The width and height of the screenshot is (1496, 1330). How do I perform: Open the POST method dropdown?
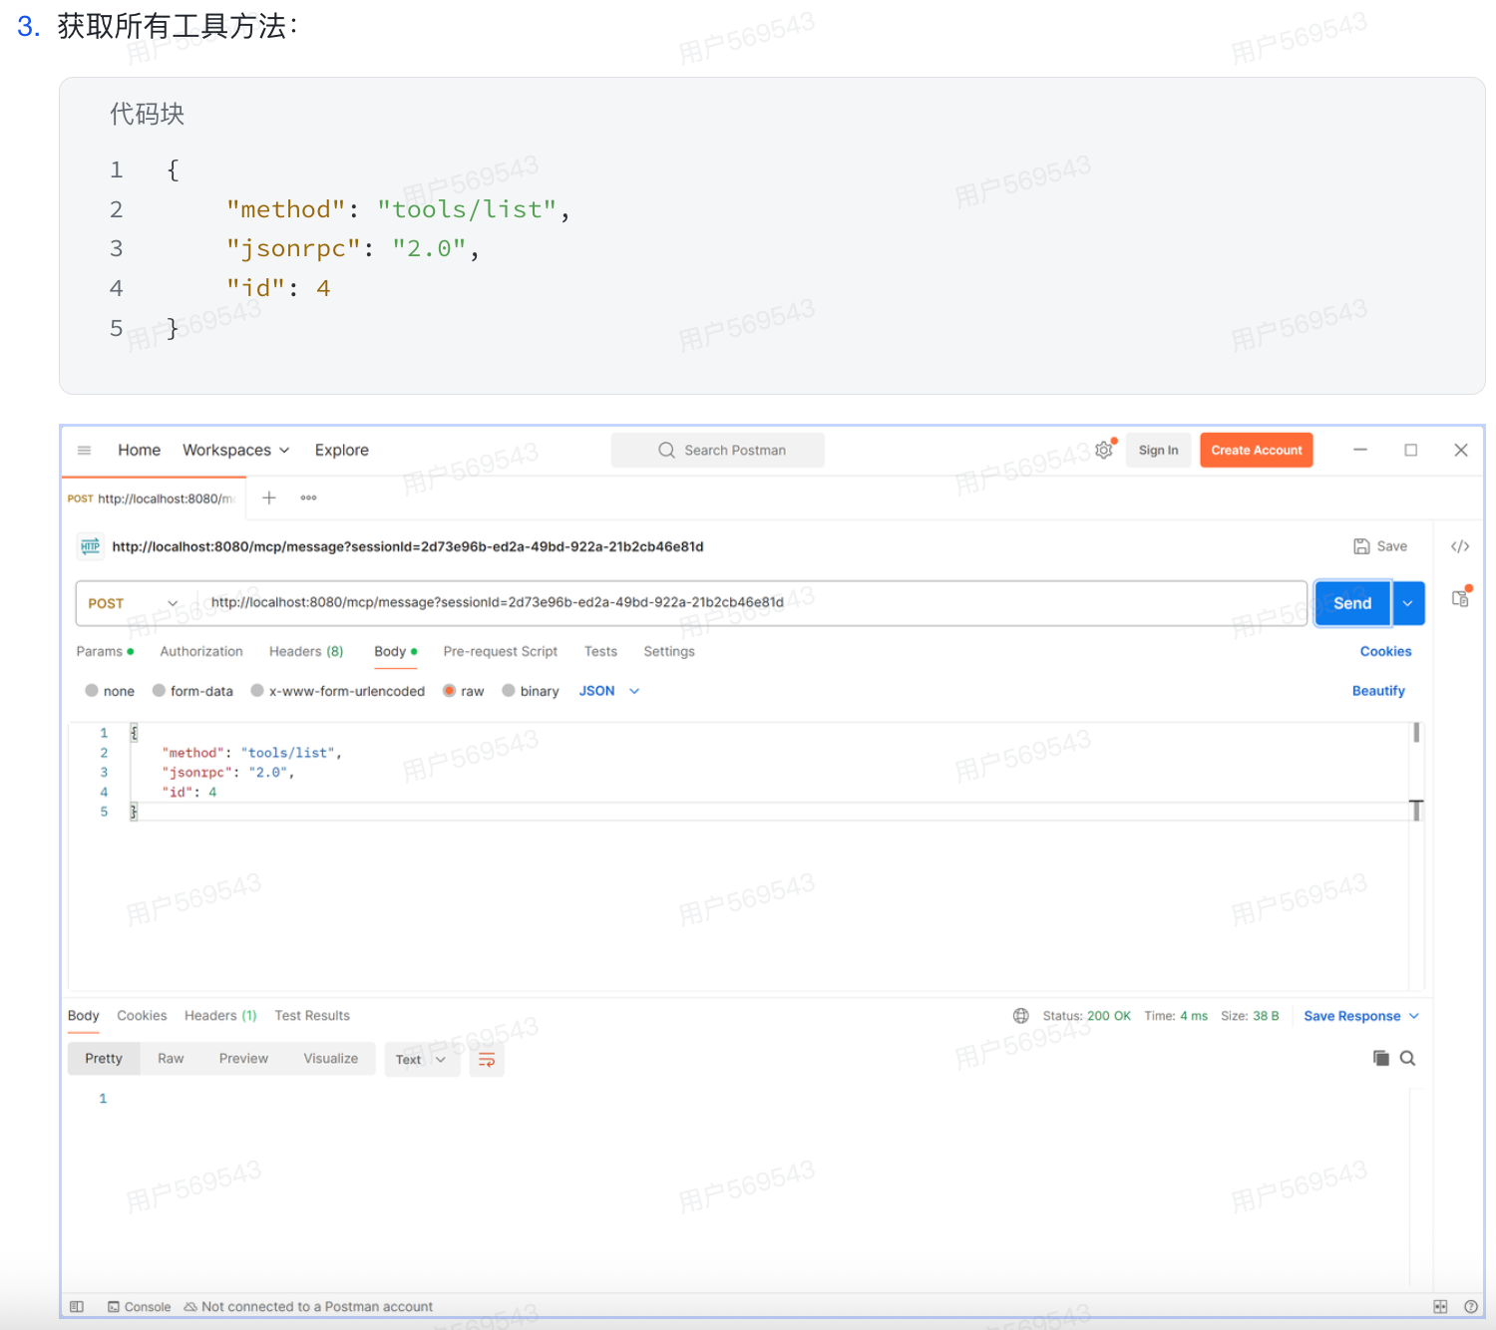click(133, 603)
